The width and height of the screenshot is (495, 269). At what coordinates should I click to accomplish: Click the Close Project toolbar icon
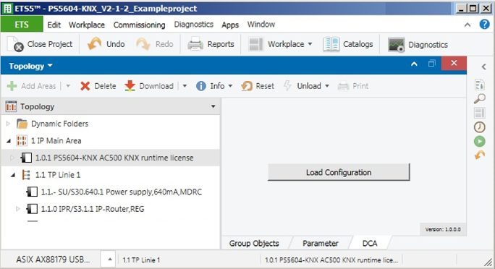[x=15, y=44]
